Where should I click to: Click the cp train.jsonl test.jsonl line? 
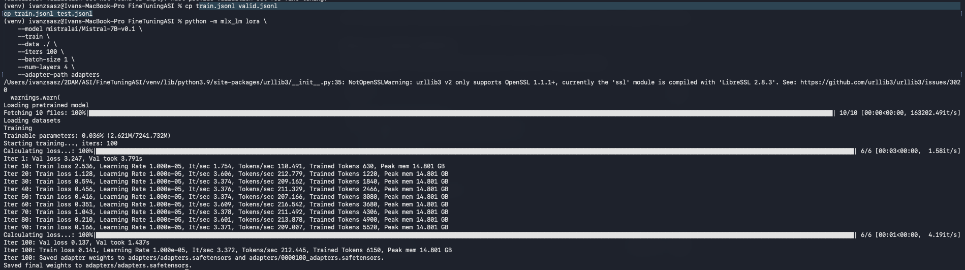click(48, 14)
